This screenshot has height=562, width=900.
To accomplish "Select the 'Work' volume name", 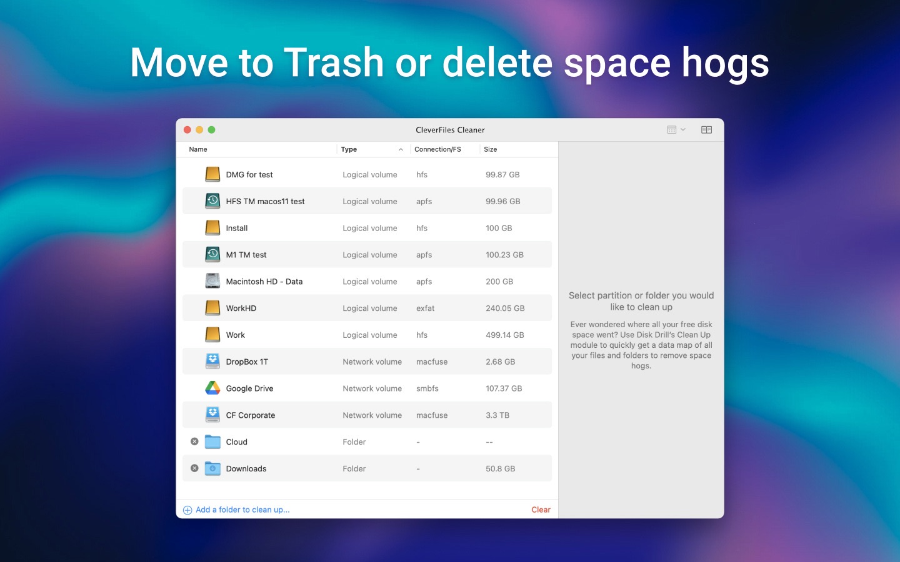I will click(x=236, y=335).
